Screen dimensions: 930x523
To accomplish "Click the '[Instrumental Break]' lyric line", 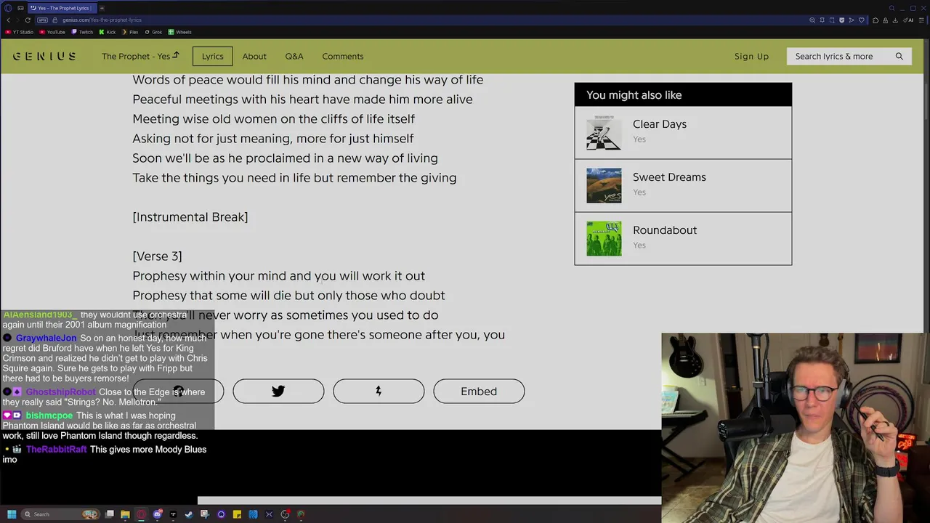I will coord(190,216).
